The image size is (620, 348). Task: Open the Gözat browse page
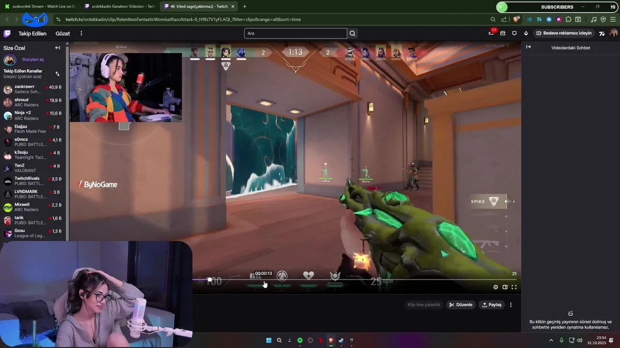63,33
